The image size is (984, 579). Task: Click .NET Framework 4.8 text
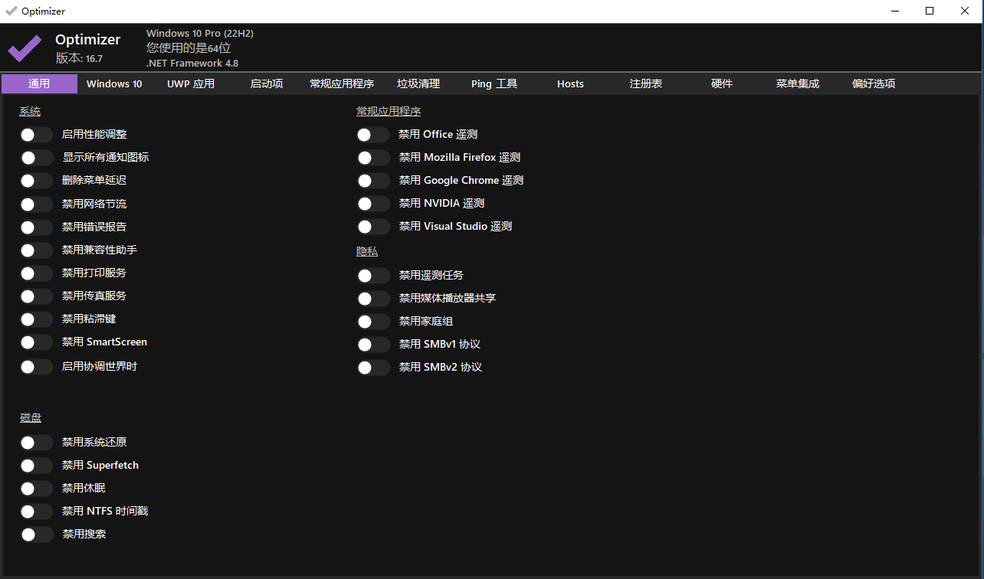pyautogui.click(x=192, y=64)
